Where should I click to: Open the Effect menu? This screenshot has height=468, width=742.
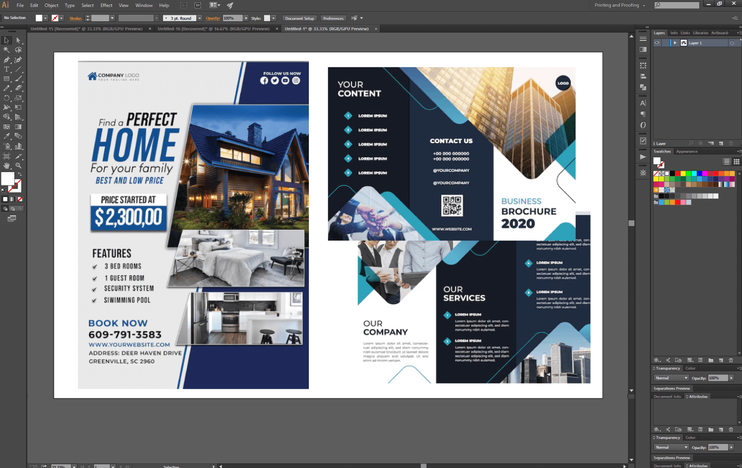(x=106, y=6)
